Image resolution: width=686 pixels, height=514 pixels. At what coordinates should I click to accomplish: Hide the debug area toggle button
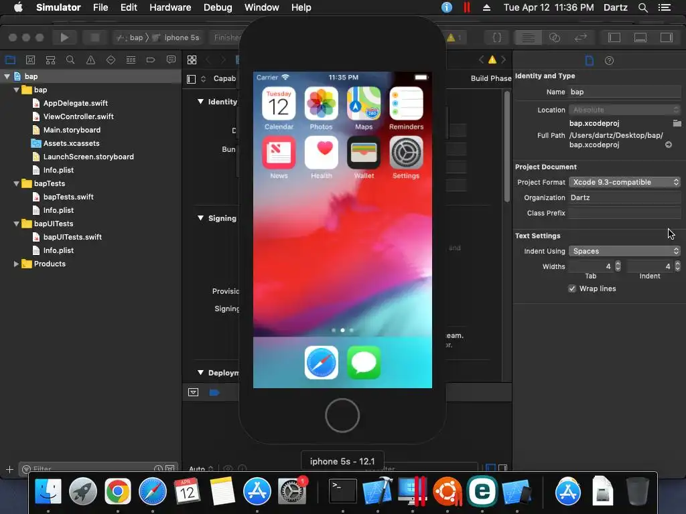[193, 392]
